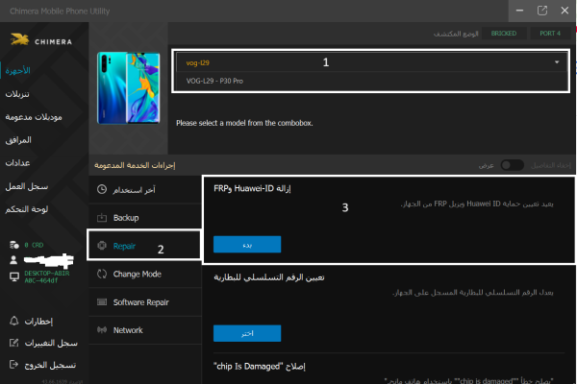Click the Network signal icon
577x384 pixels.
pos(102,329)
